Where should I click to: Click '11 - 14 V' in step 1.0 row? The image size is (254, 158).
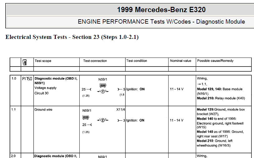pyautogui.click(x=177, y=89)
